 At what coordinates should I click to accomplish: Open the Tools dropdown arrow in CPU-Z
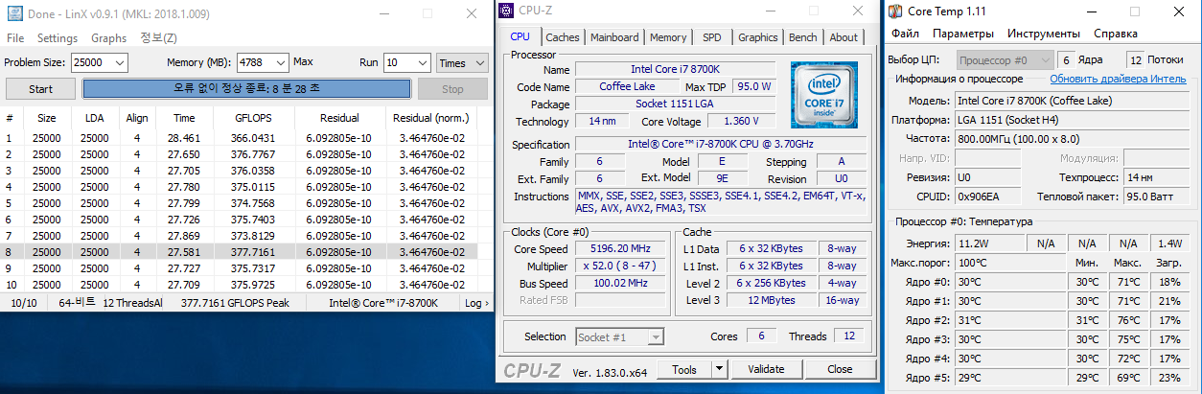721,369
